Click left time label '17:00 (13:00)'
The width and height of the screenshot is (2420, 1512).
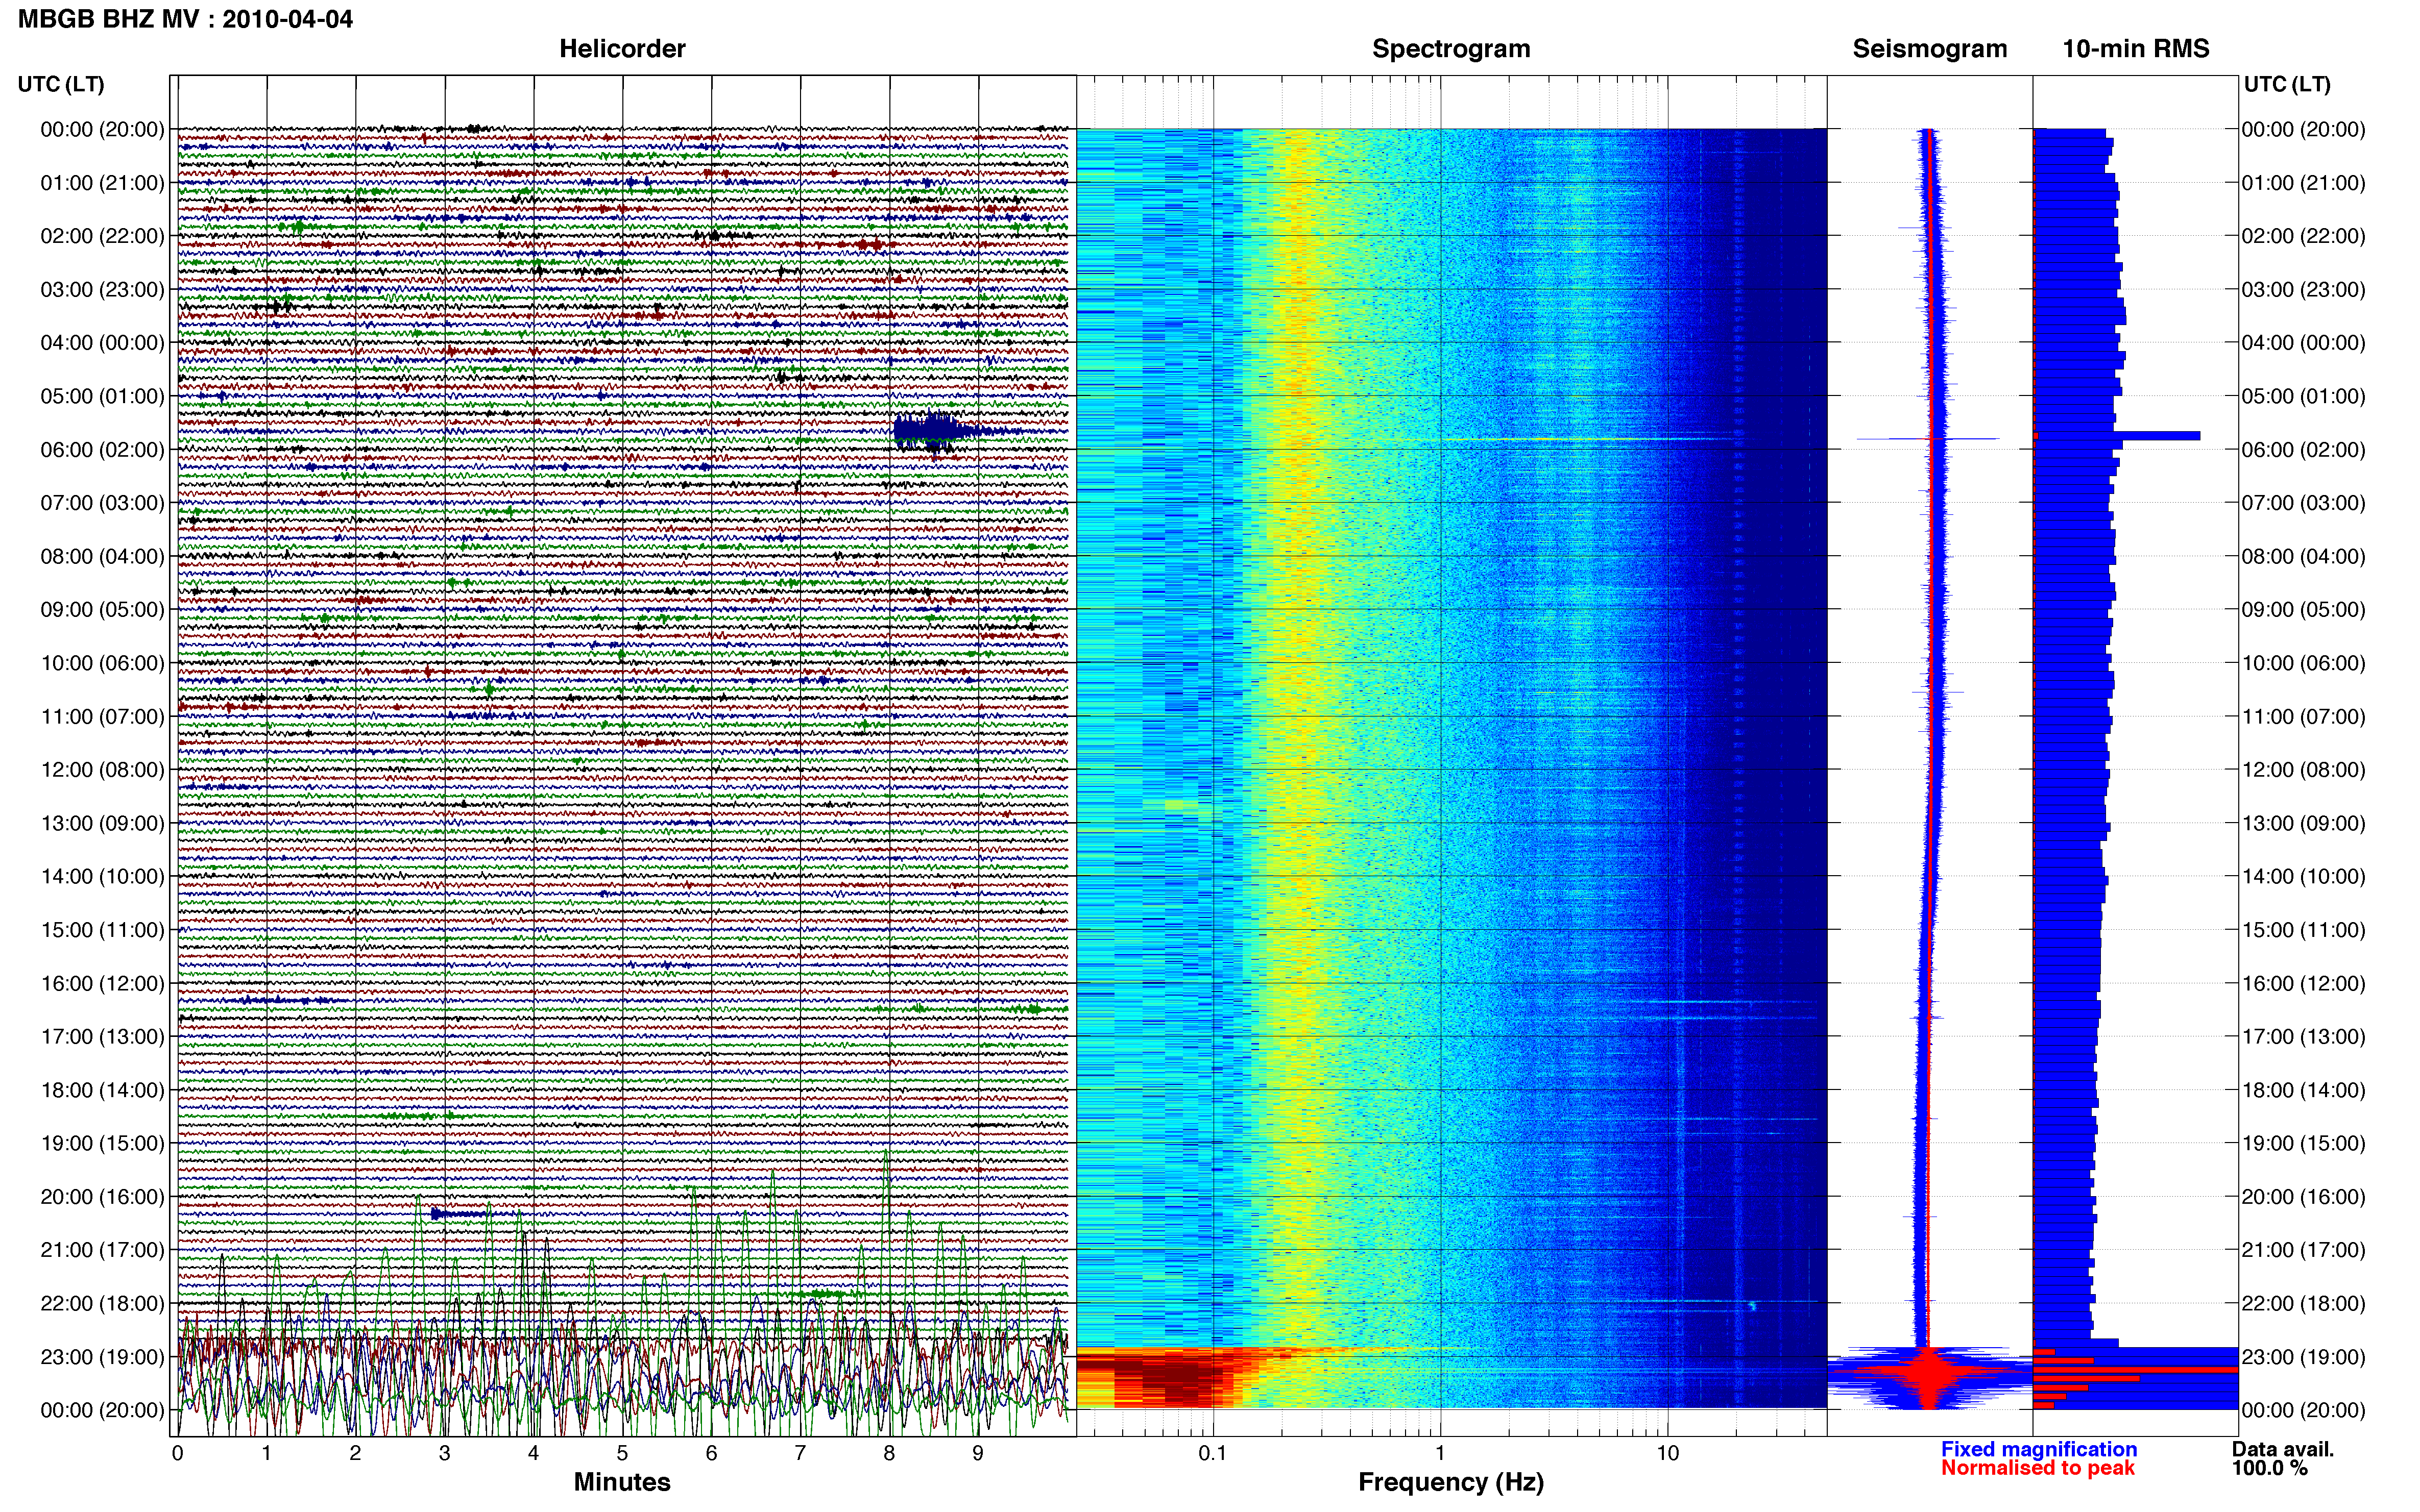click(102, 1037)
